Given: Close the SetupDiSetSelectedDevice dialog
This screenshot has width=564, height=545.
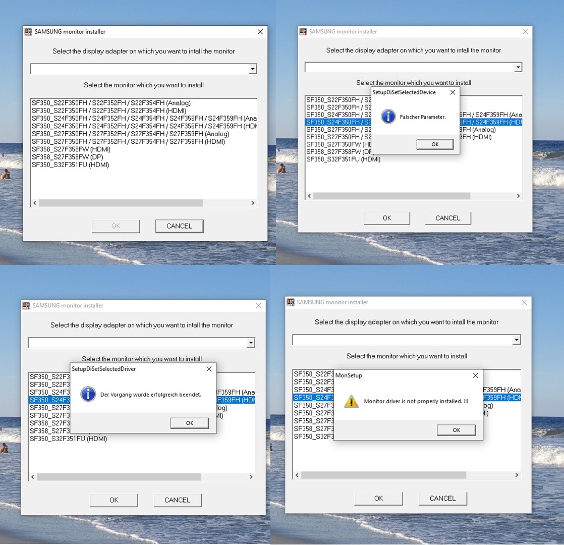Looking at the screenshot, I should (453, 92).
